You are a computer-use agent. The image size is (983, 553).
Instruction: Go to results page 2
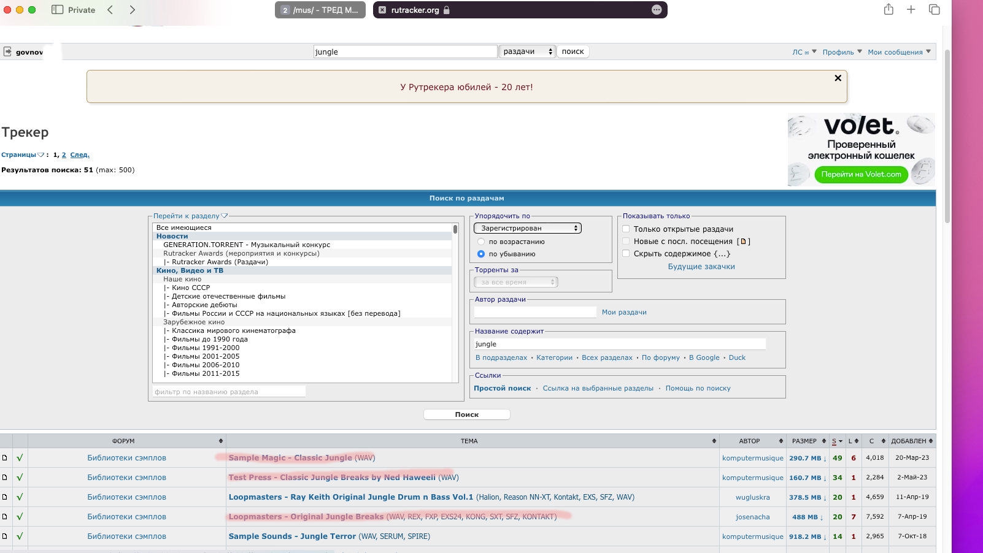[64, 154]
